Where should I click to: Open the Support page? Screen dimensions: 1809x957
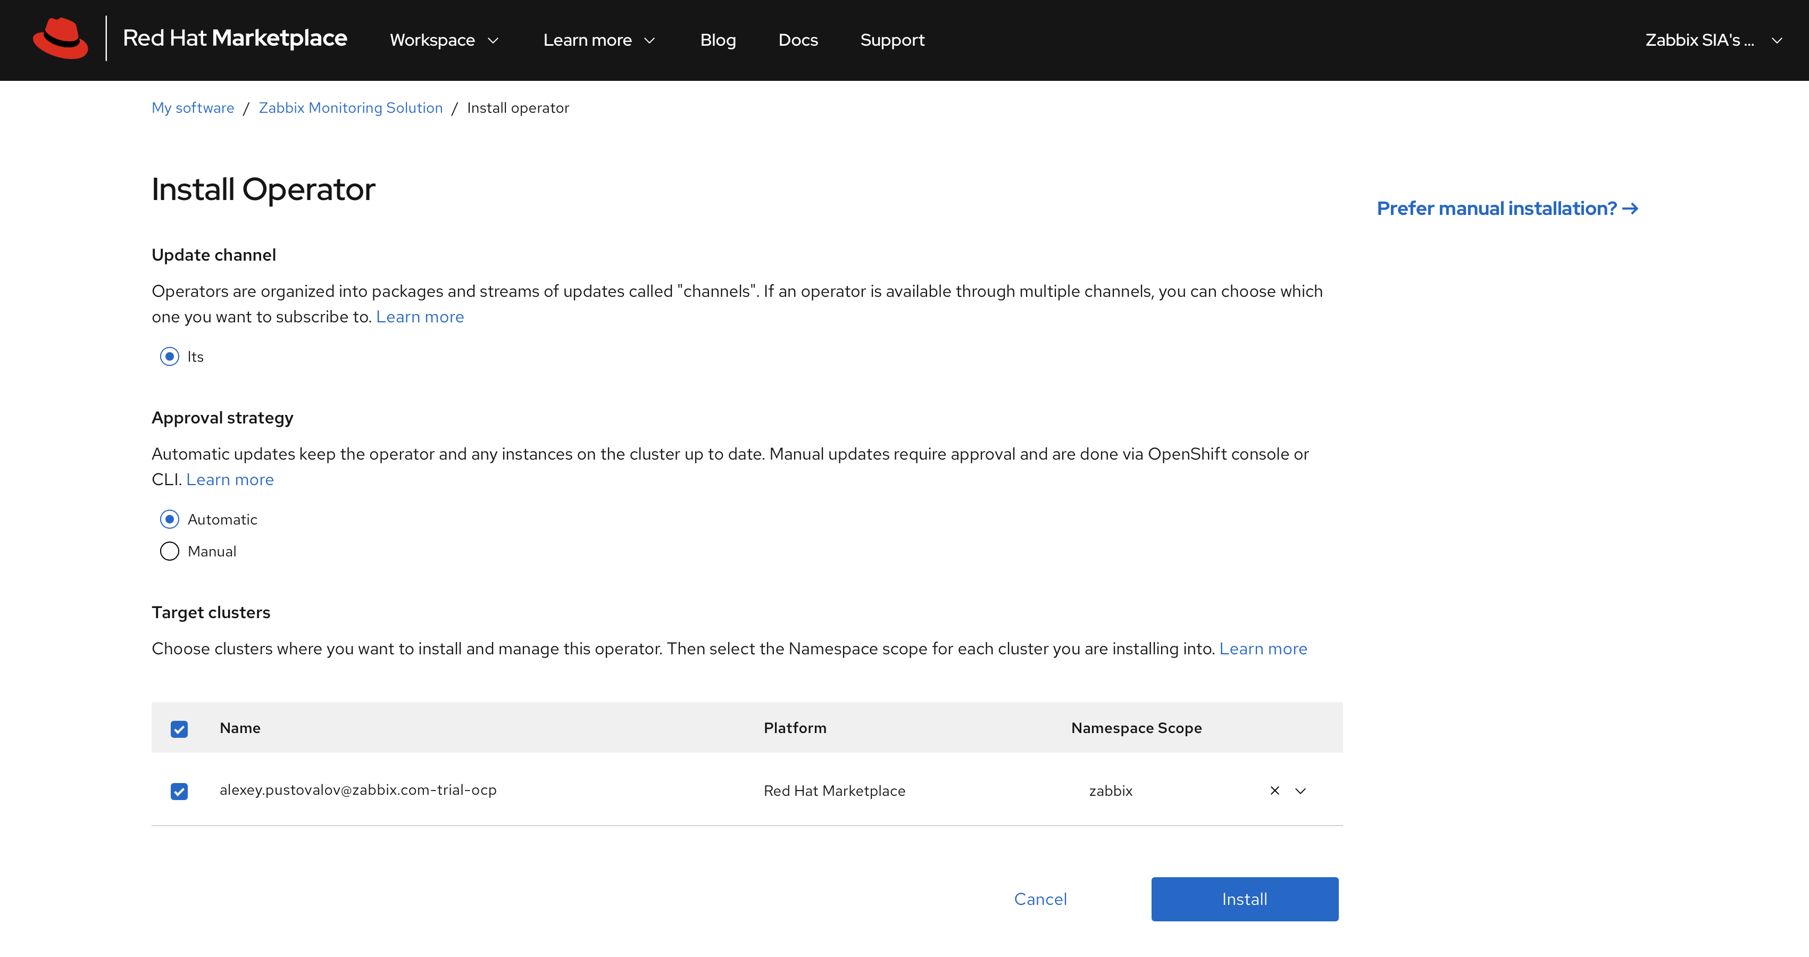coord(892,40)
